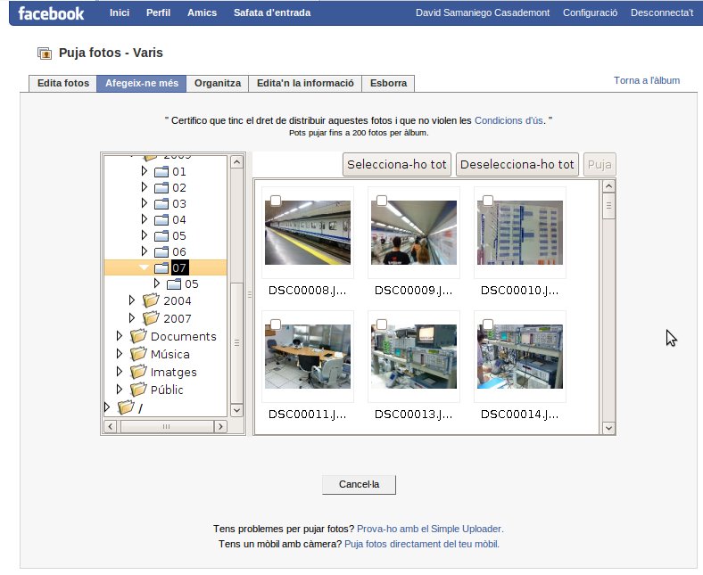Switch to the Organitza tab
The width and height of the screenshot is (703, 575).
coord(217,83)
